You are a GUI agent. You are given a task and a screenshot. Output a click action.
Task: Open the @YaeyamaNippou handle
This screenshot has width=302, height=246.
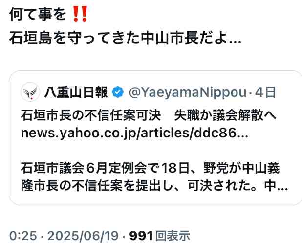pos(188,92)
